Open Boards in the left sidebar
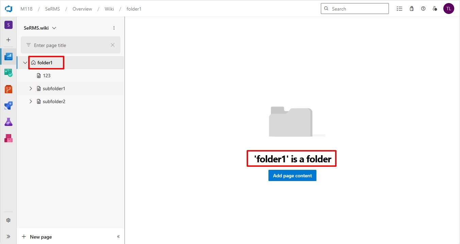Screen dimensions: 460x244 pos(9,72)
